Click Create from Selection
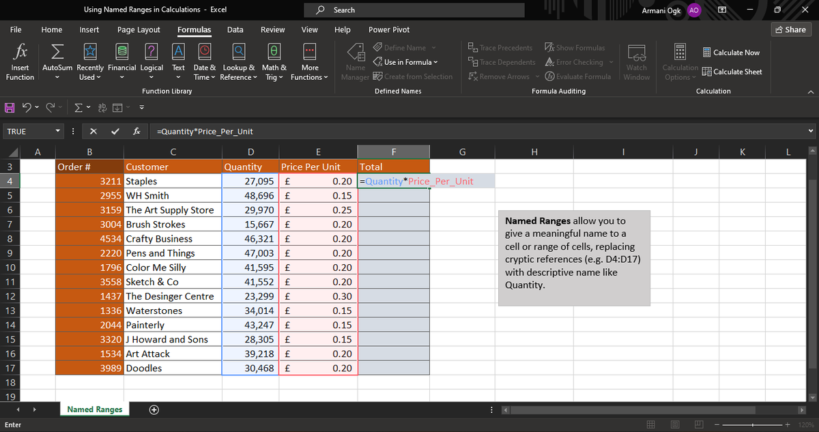The height and width of the screenshot is (432, 819). (x=413, y=76)
